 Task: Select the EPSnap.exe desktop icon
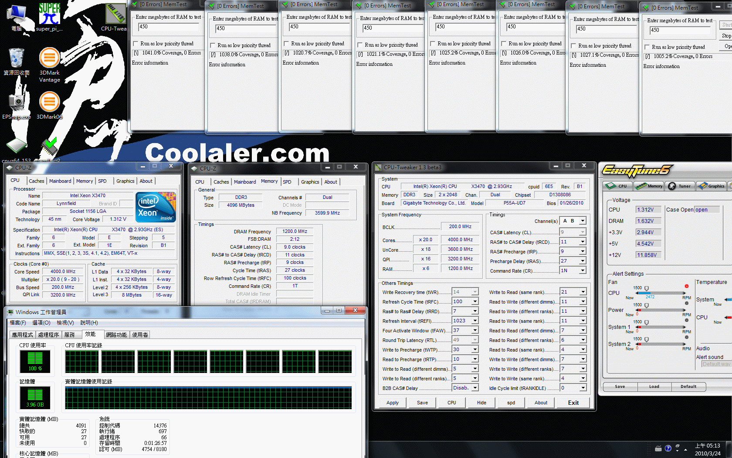click(x=17, y=105)
